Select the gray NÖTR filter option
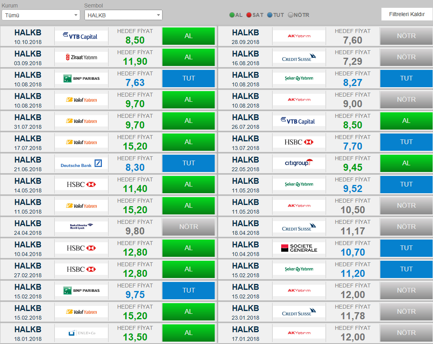The image size is (433, 344). tap(298, 15)
